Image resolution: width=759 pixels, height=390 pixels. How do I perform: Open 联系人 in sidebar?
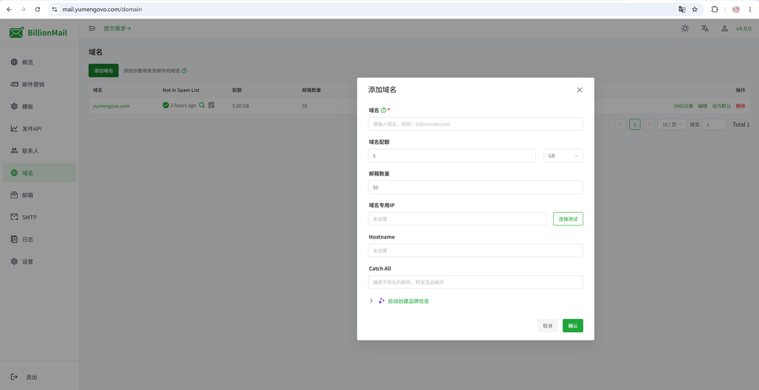click(x=40, y=151)
